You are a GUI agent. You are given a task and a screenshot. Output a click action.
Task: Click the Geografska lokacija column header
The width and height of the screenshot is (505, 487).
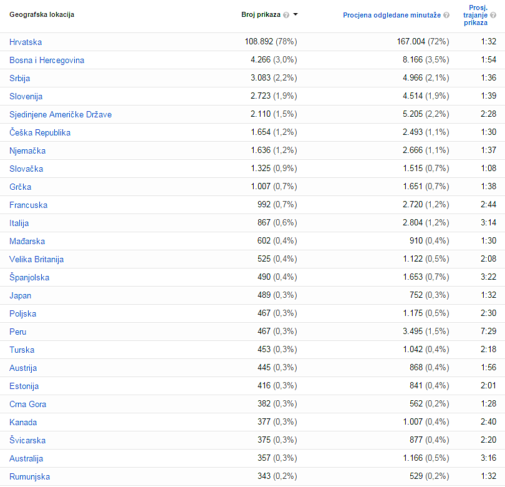(42, 15)
